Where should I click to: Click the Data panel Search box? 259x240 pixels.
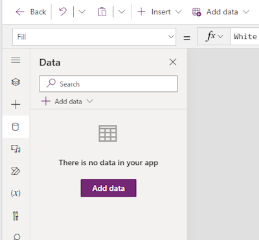108,83
